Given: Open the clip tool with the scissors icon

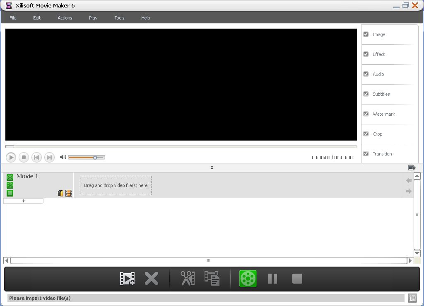Looking at the screenshot, I should tap(188, 278).
